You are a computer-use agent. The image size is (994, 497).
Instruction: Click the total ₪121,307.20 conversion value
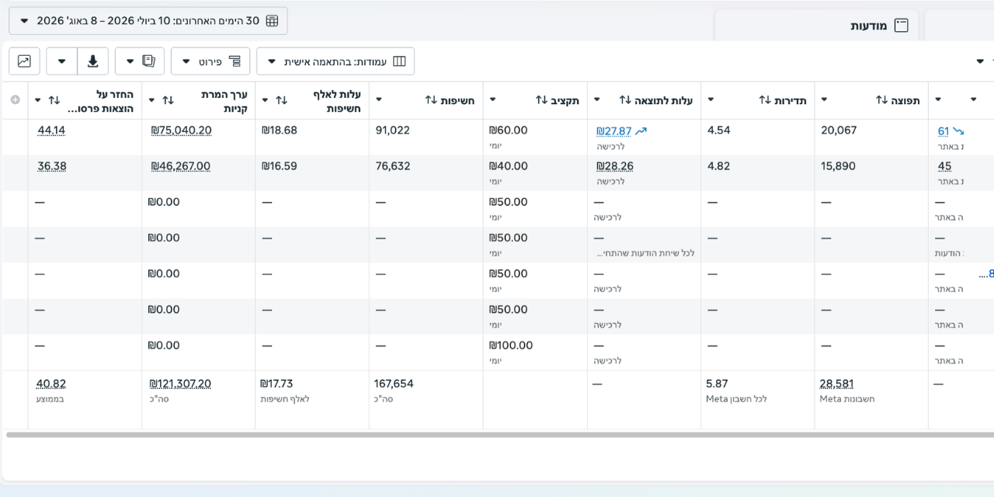(180, 384)
